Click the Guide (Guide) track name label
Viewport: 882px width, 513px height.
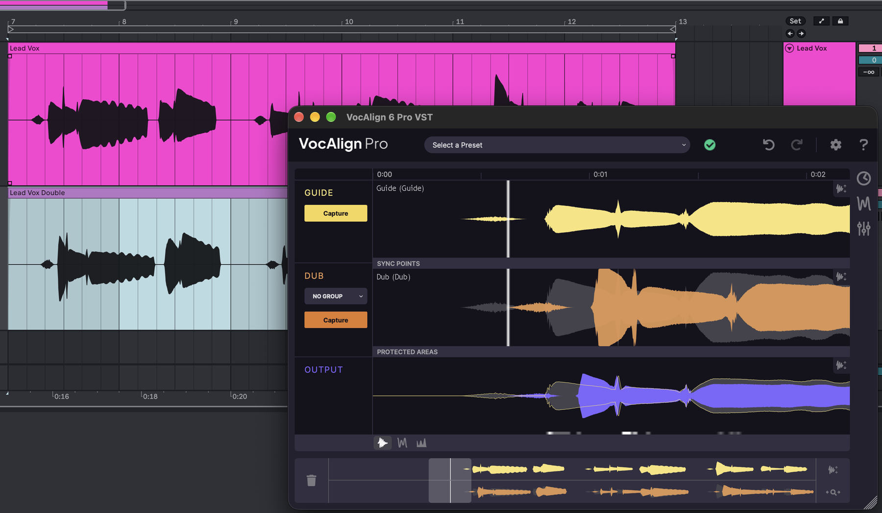point(400,188)
